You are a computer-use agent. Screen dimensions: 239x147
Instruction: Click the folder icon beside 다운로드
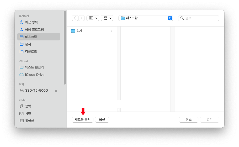tap(22, 51)
